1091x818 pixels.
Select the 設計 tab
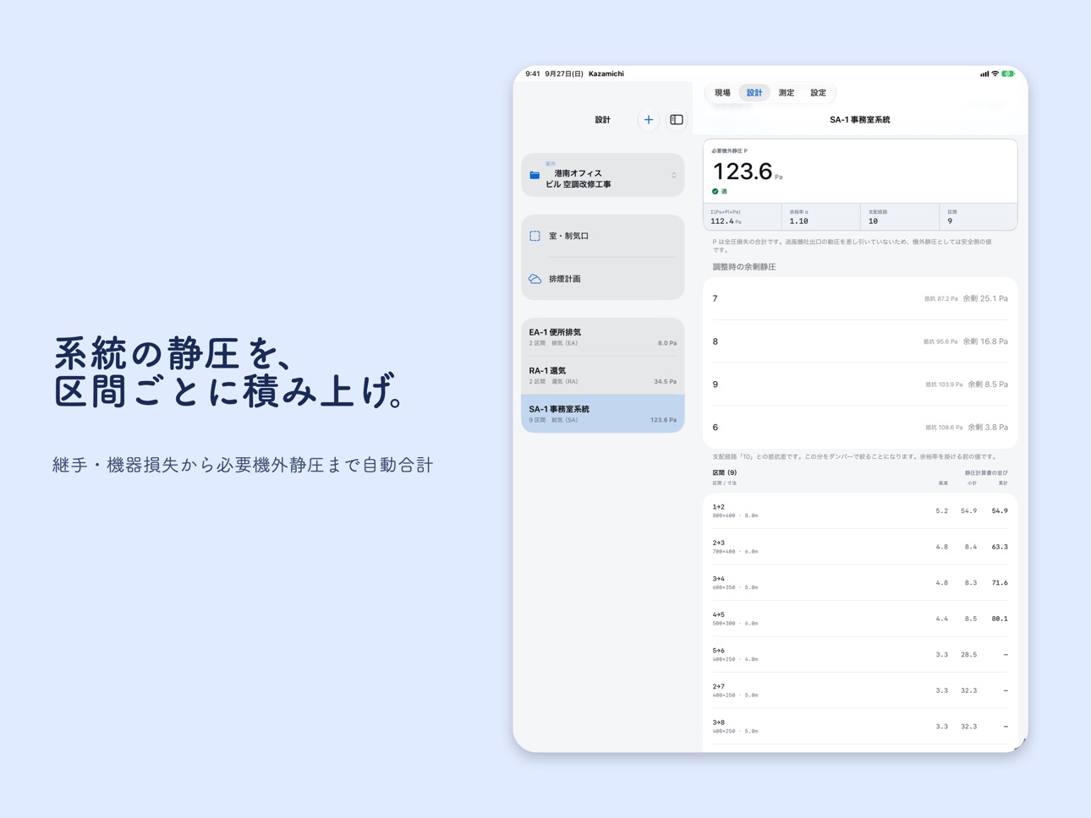point(754,93)
